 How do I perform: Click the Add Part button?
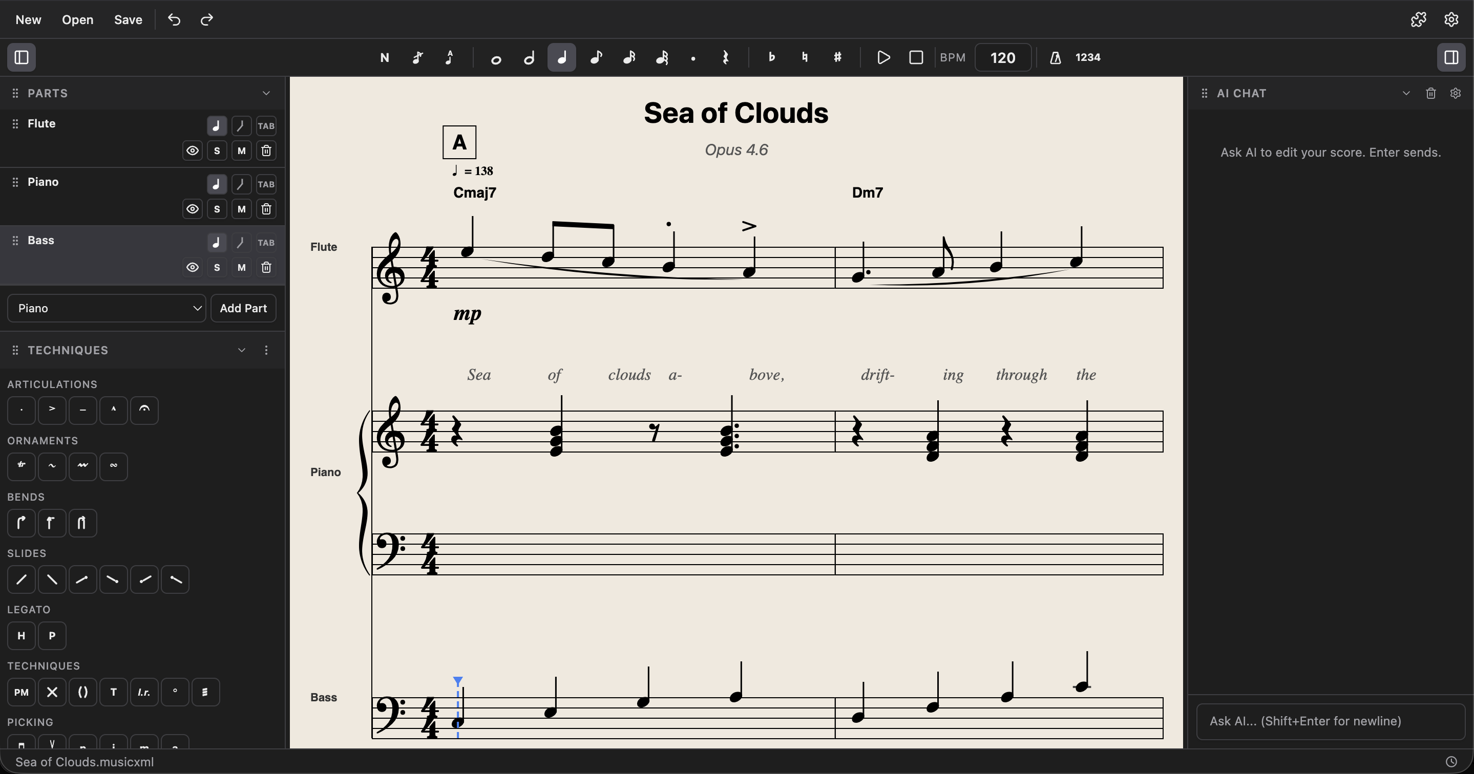tap(243, 308)
